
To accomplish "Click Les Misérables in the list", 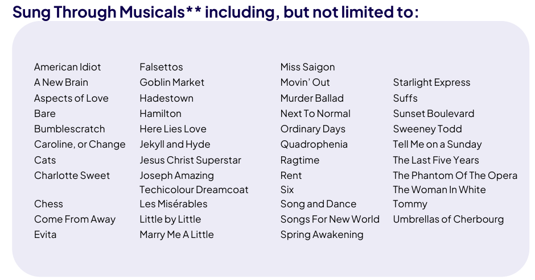I will coord(174,204).
